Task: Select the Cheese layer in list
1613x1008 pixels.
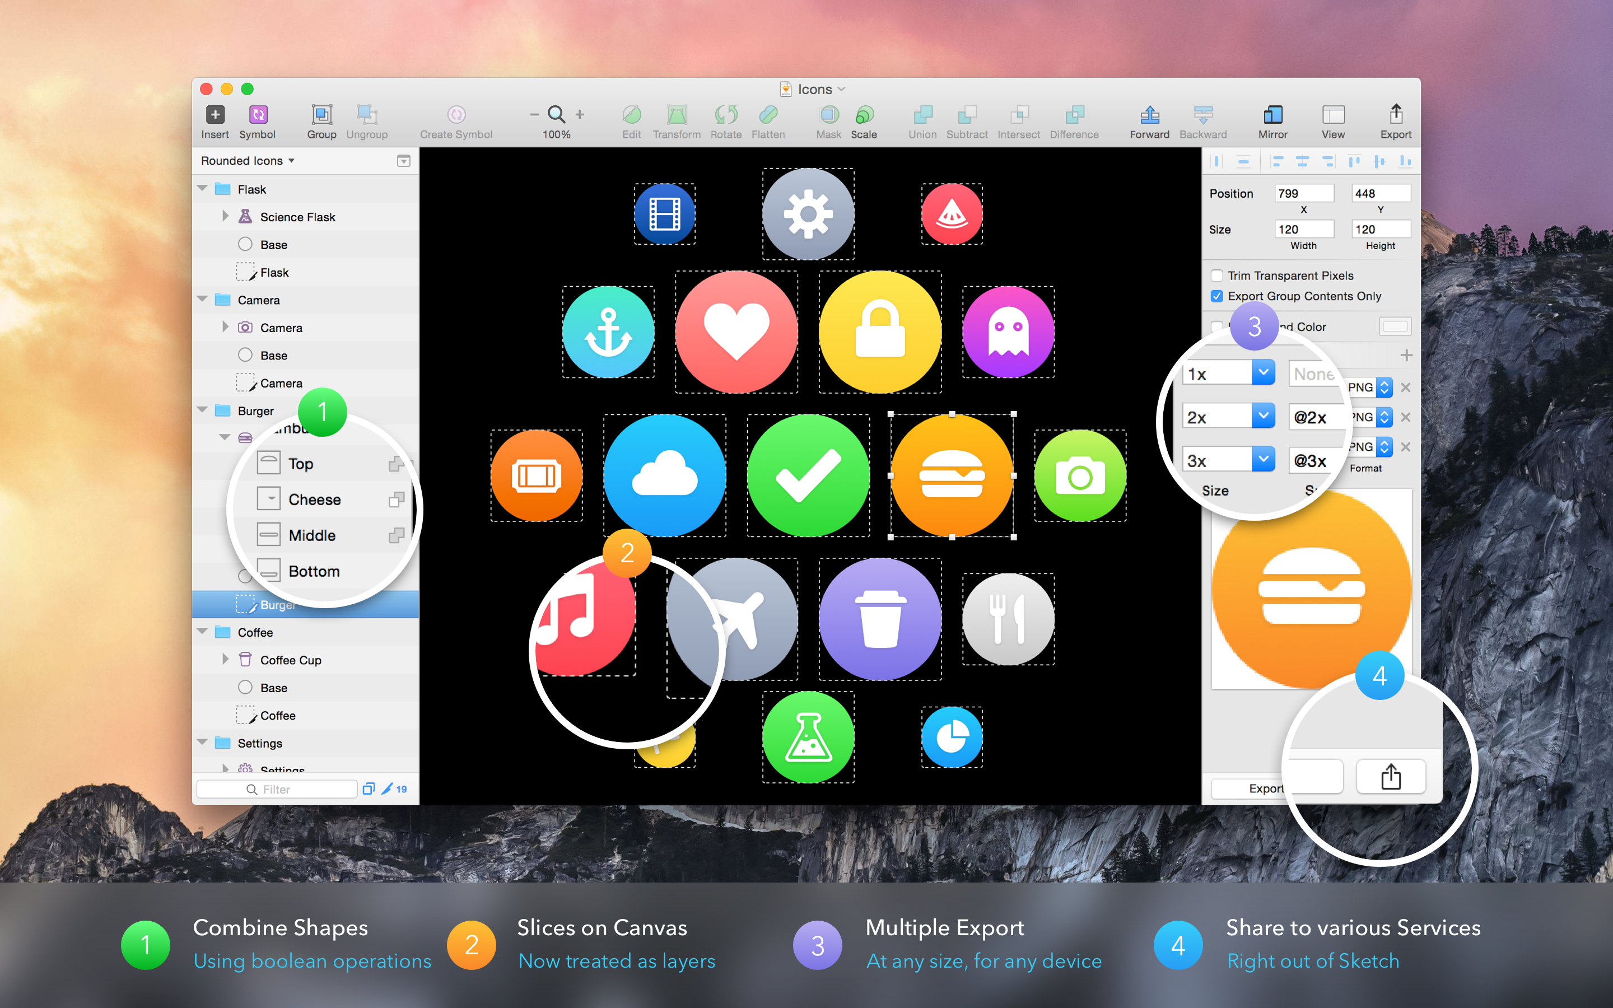Action: [x=314, y=500]
